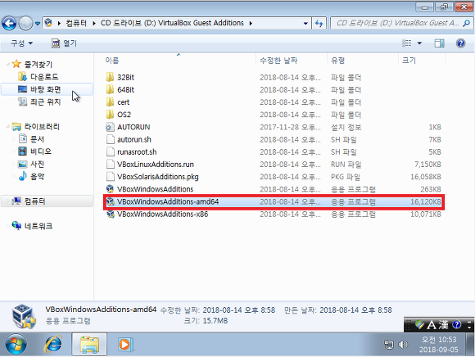Click 컴퓨터 in the address breadcrumb
This screenshot has width=475, height=357.
(x=76, y=23)
